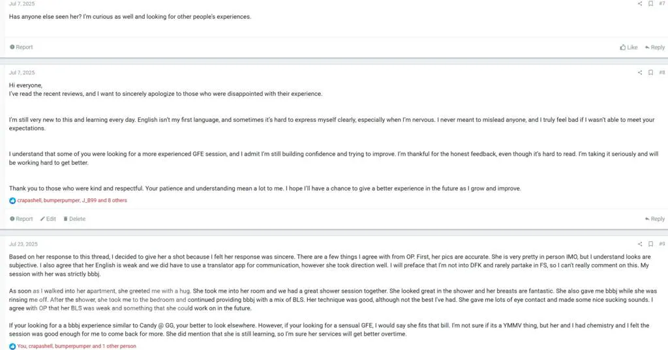The image size is (668, 350).
Task: Click blue like reaction icon on post #8
Action: (12, 201)
